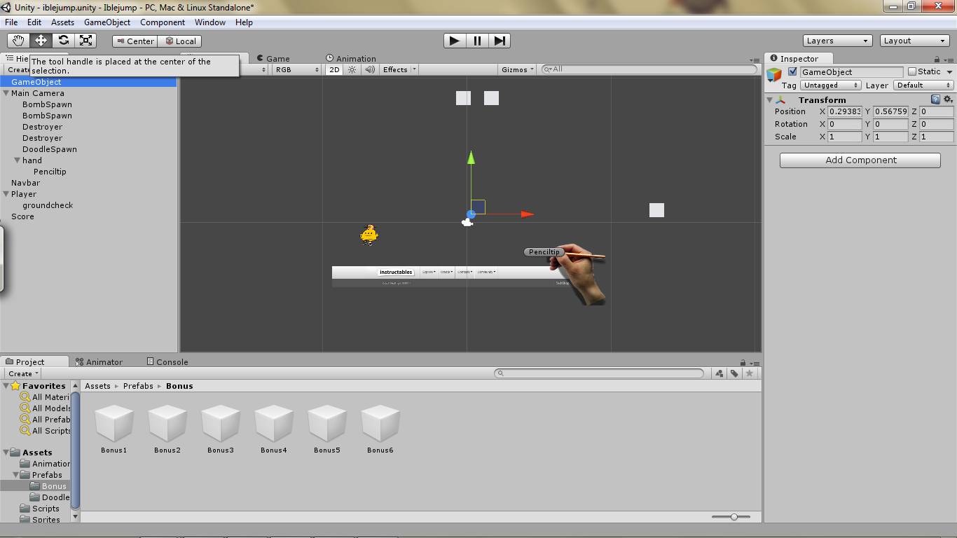Toggle the 2D scene view mode

pyautogui.click(x=334, y=69)
